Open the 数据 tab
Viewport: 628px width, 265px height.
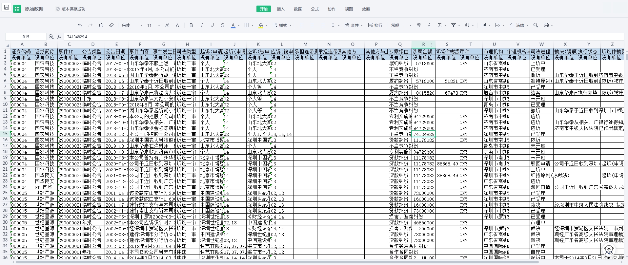298,9
